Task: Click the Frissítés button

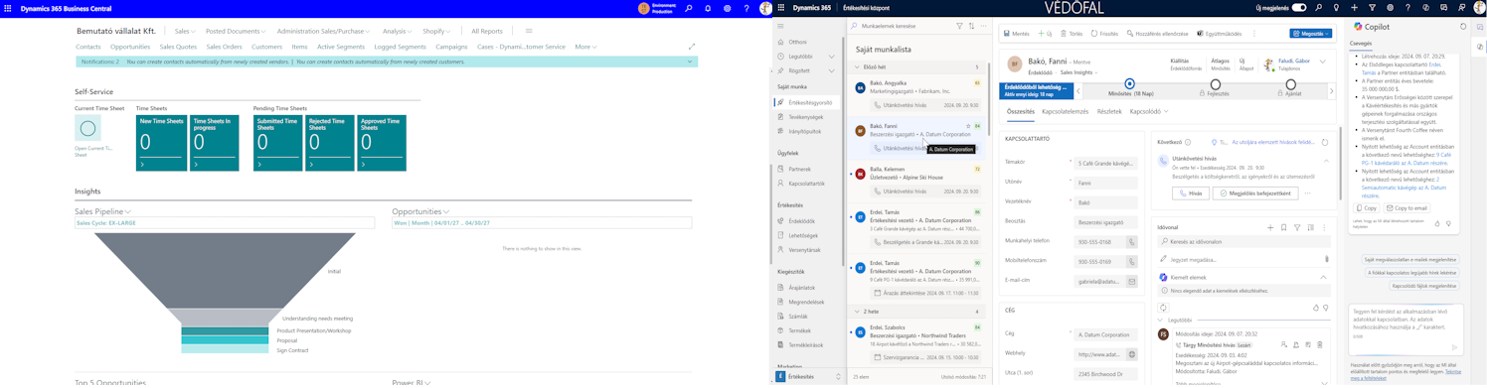Action: pos(1104,34)
